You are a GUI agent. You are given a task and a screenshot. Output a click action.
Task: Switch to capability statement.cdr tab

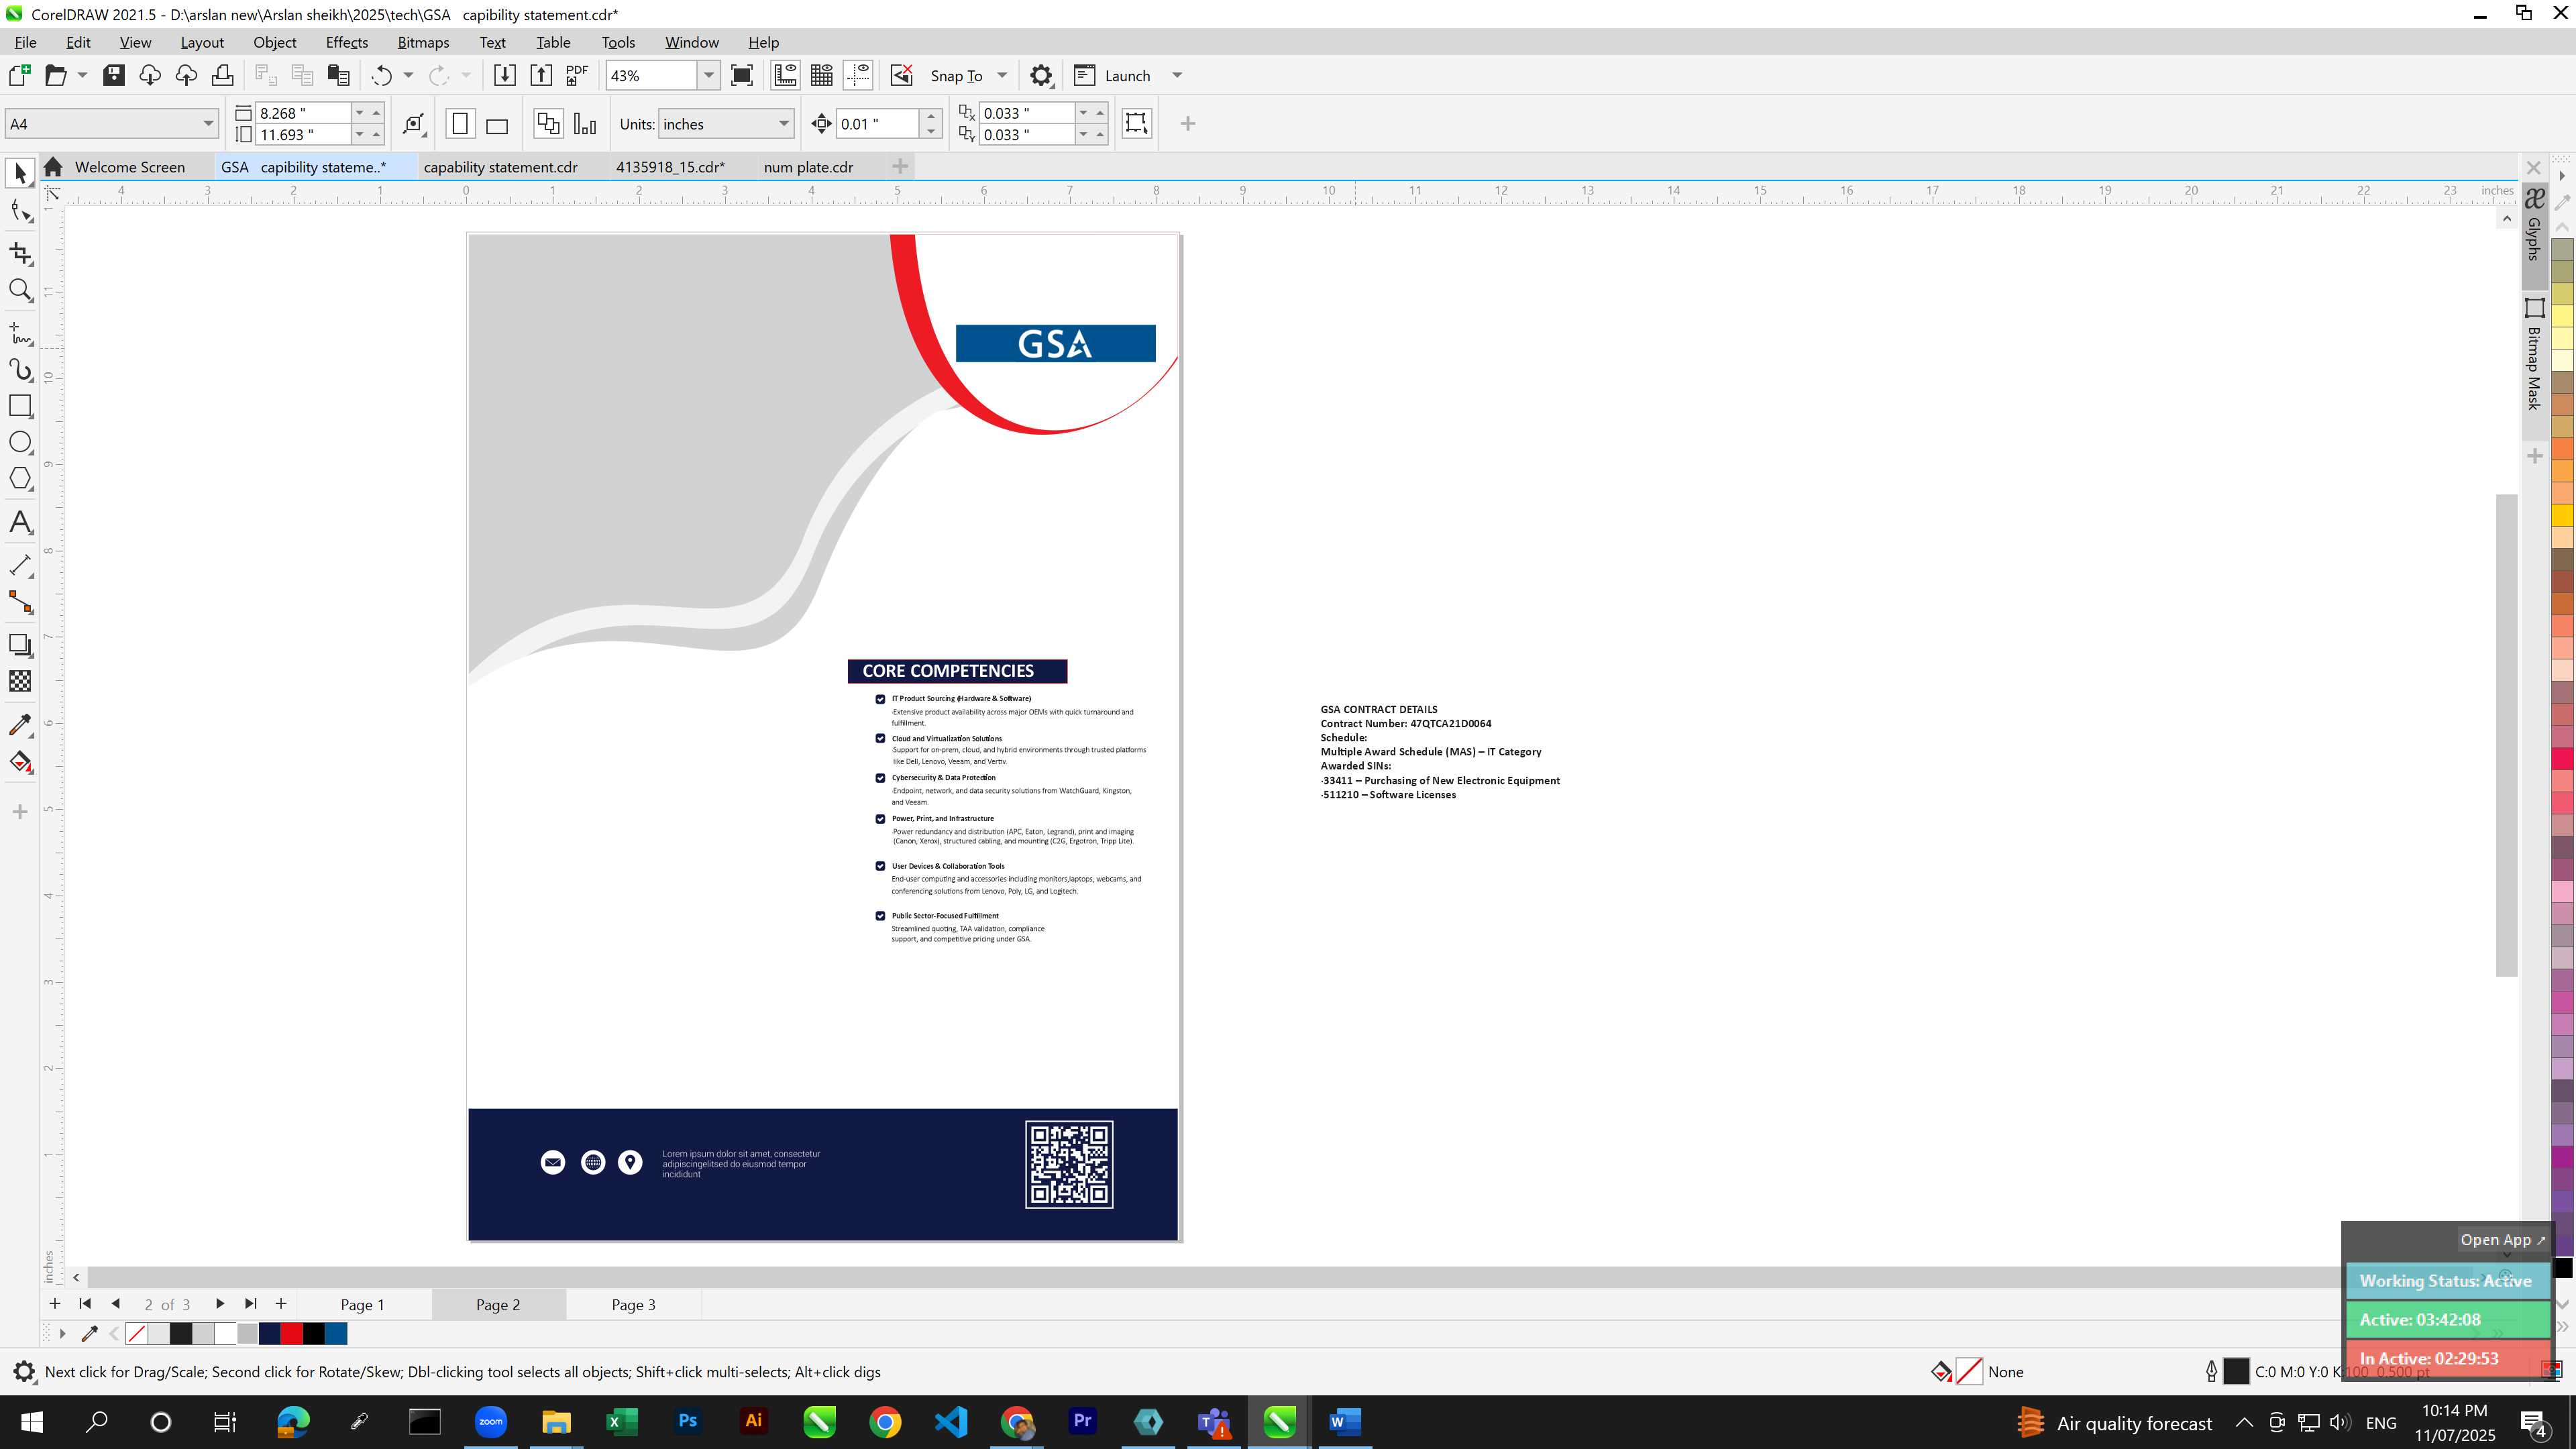click(x=500, y=167)
